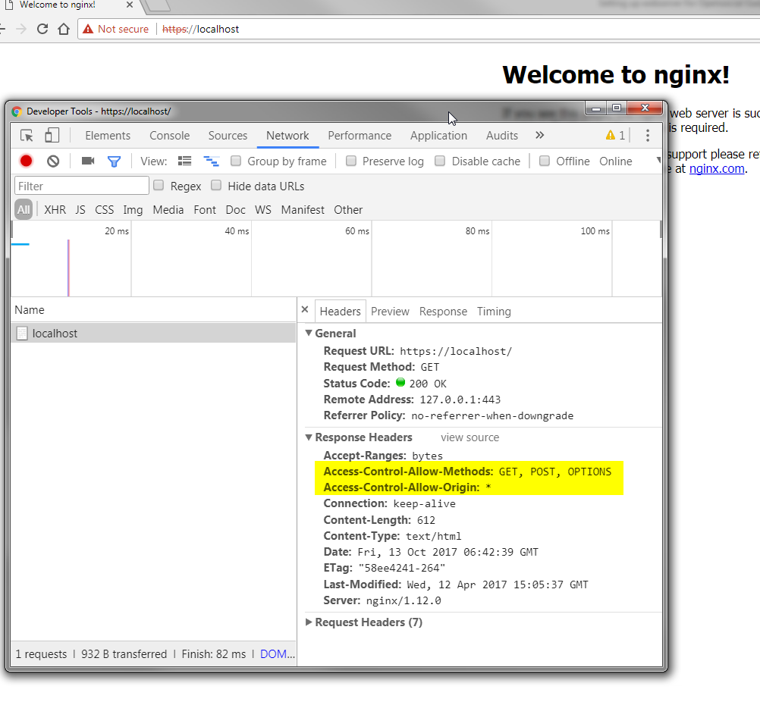Screen dimensions: 760x702
Task: Filter requests by XHR
Action: tap(55, 210)
